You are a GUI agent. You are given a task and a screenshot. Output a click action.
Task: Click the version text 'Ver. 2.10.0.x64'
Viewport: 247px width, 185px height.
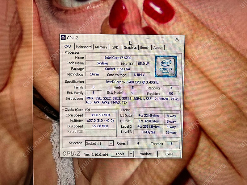[x=96, y=155]
